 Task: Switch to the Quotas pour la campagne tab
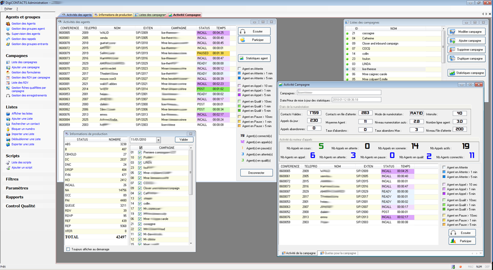point(338,253)
